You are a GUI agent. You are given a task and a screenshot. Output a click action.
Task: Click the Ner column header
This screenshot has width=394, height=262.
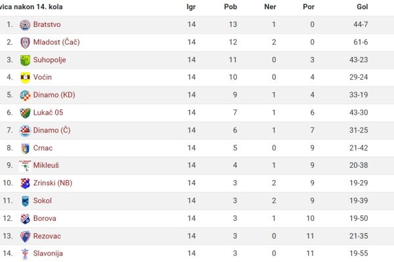(x=270, y=7)
